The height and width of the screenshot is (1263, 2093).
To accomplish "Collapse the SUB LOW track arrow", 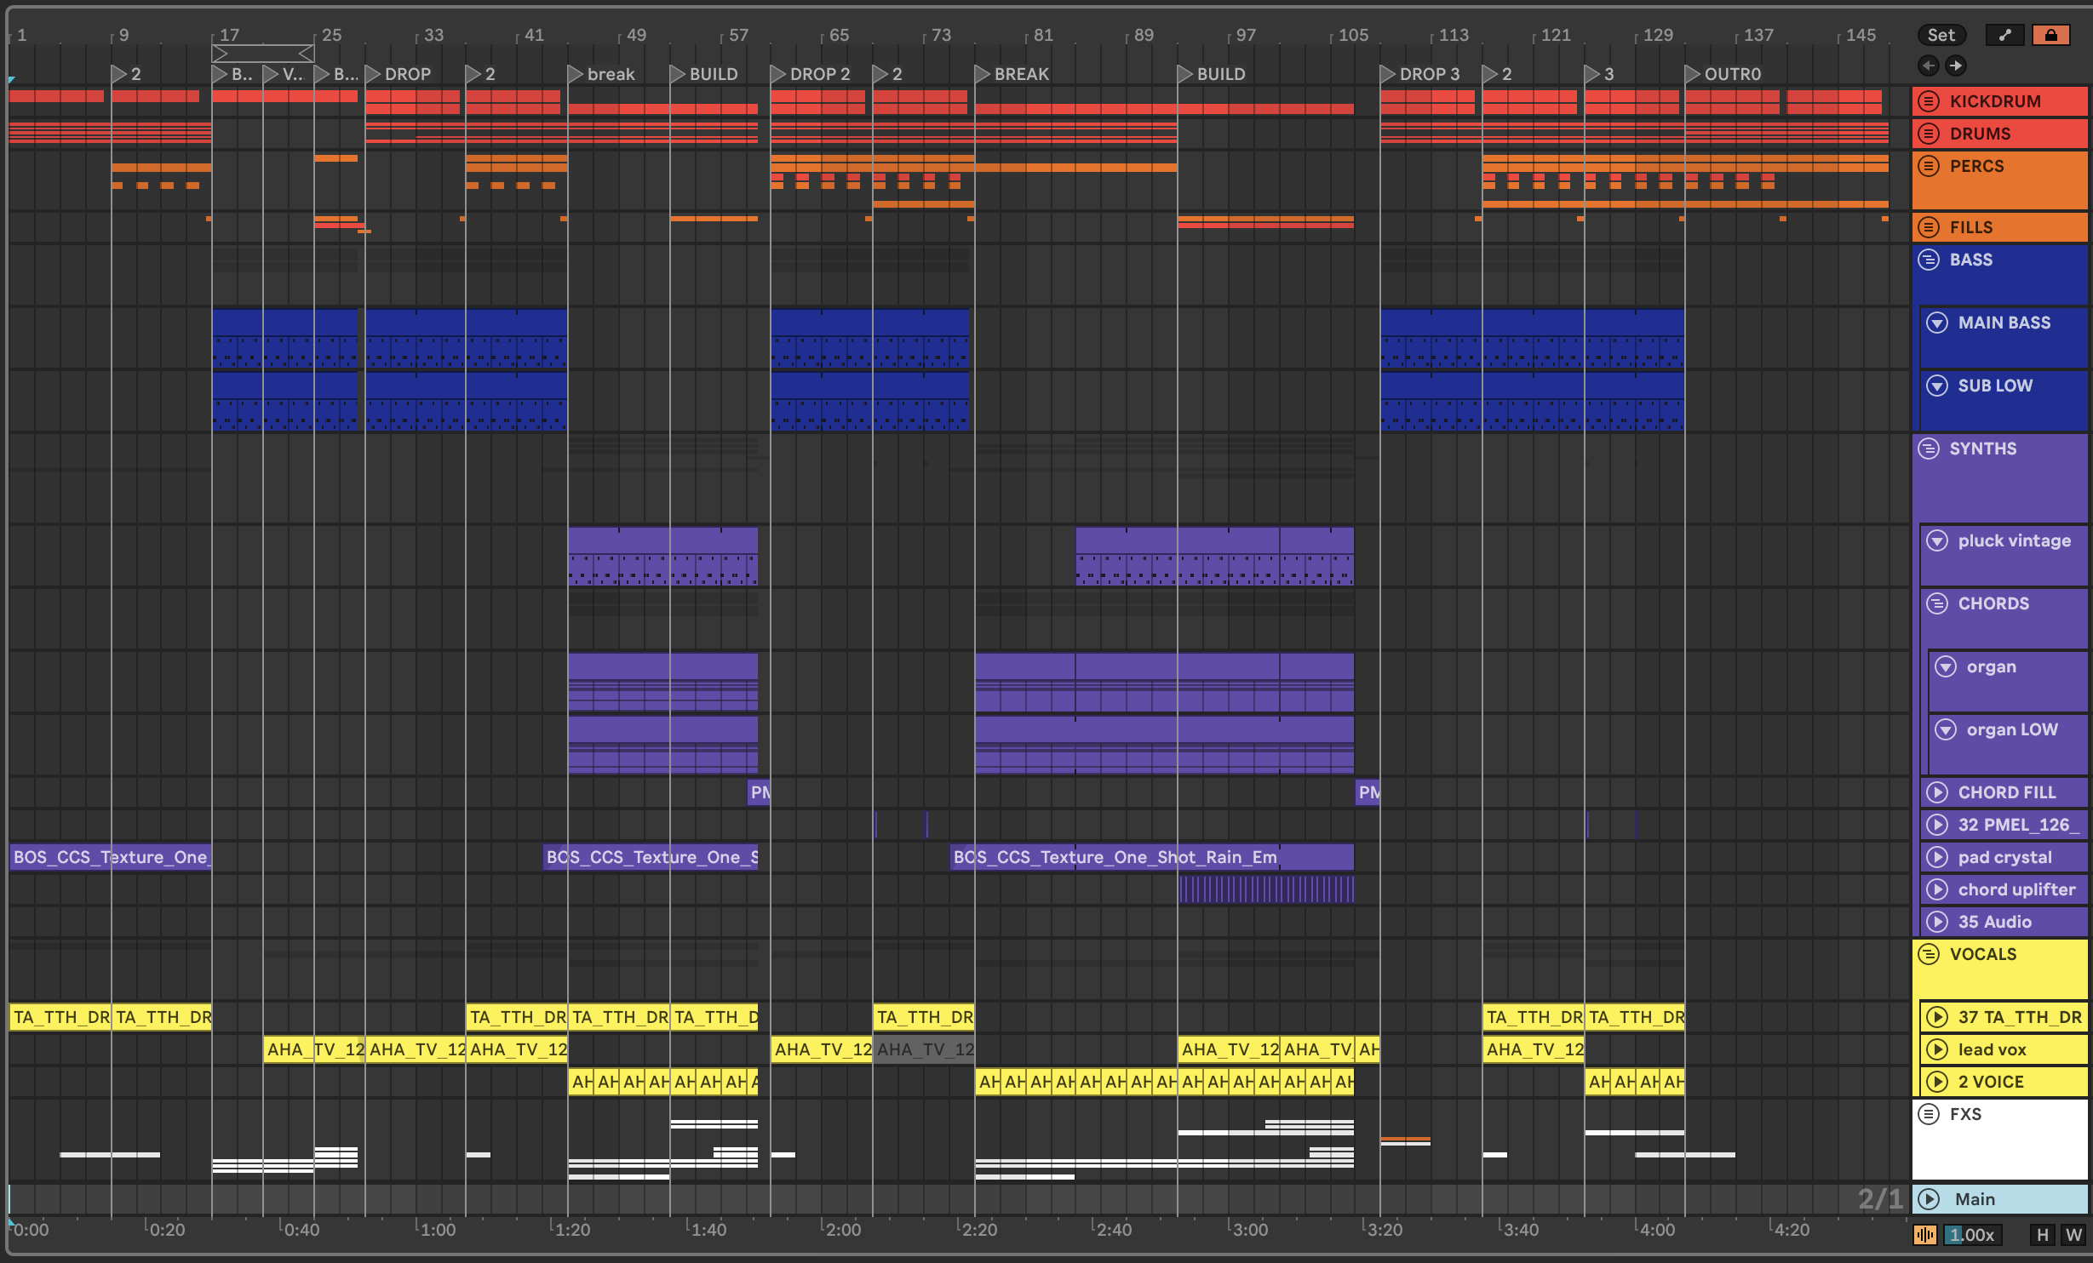I will (1938, 386).
